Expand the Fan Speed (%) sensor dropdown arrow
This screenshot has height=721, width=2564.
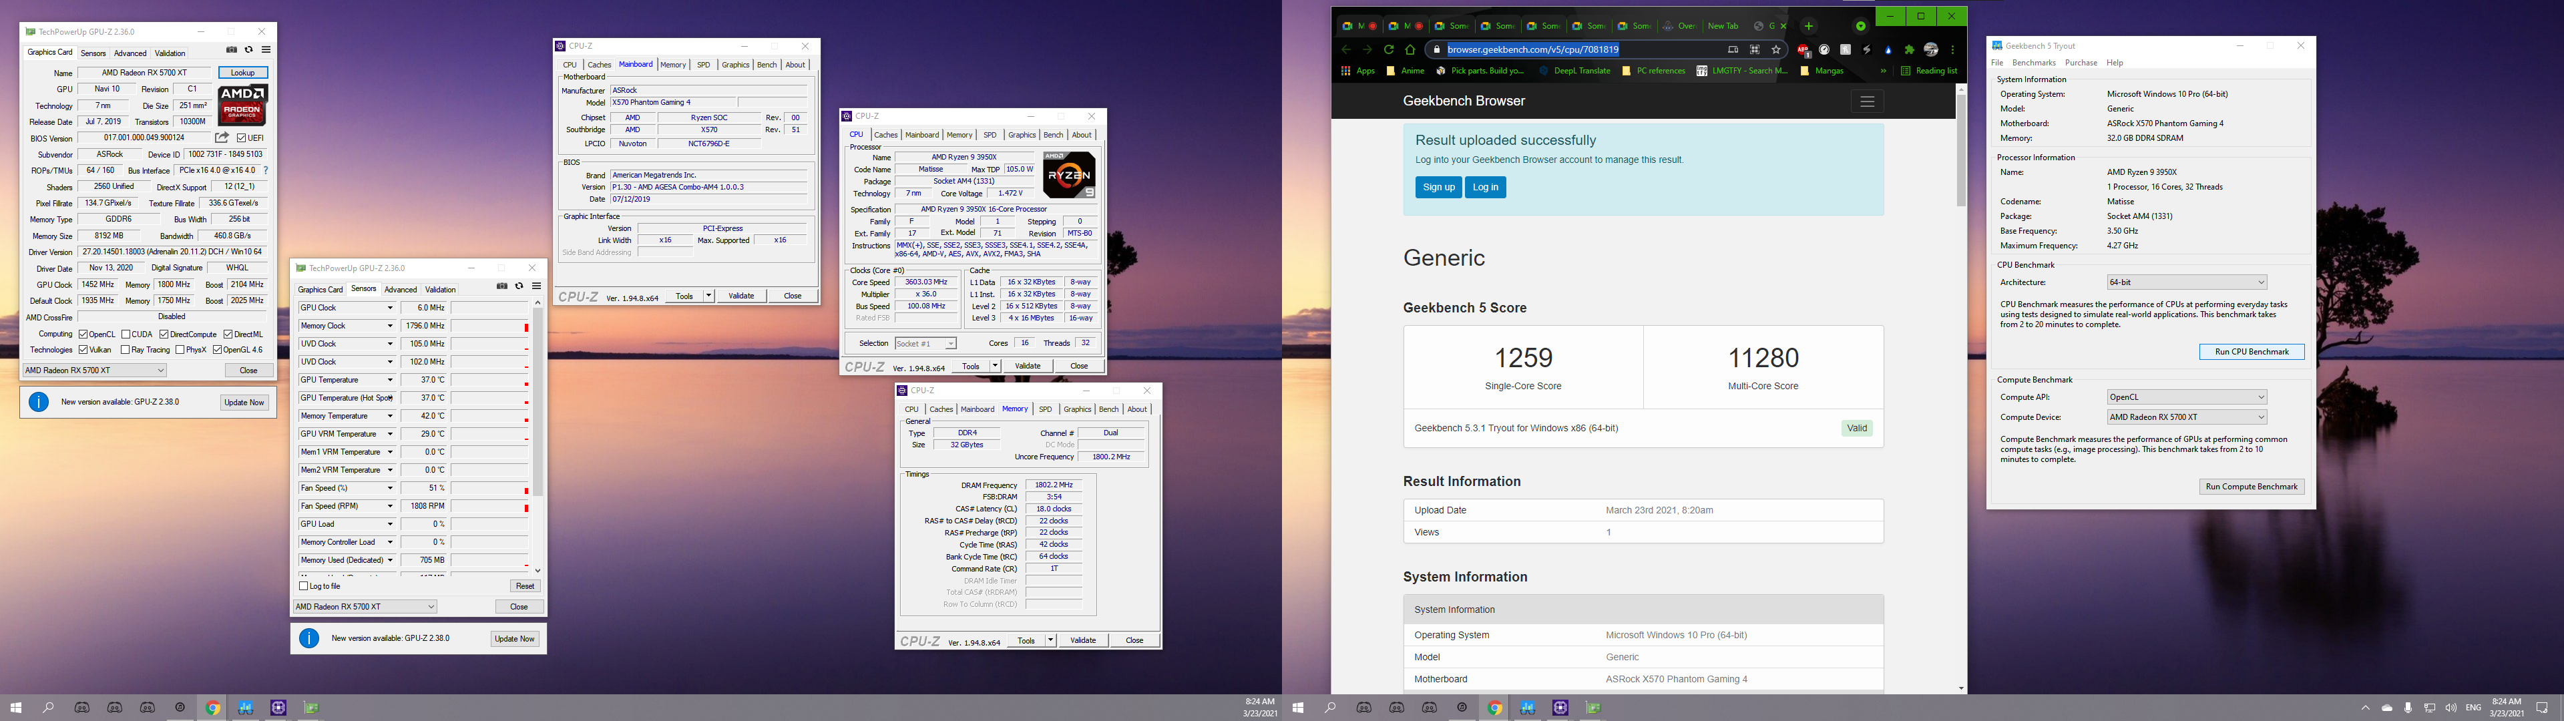pos(390,488)
